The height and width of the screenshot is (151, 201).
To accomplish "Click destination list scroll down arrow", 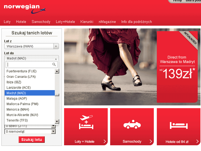I will (x=57, y=121).
